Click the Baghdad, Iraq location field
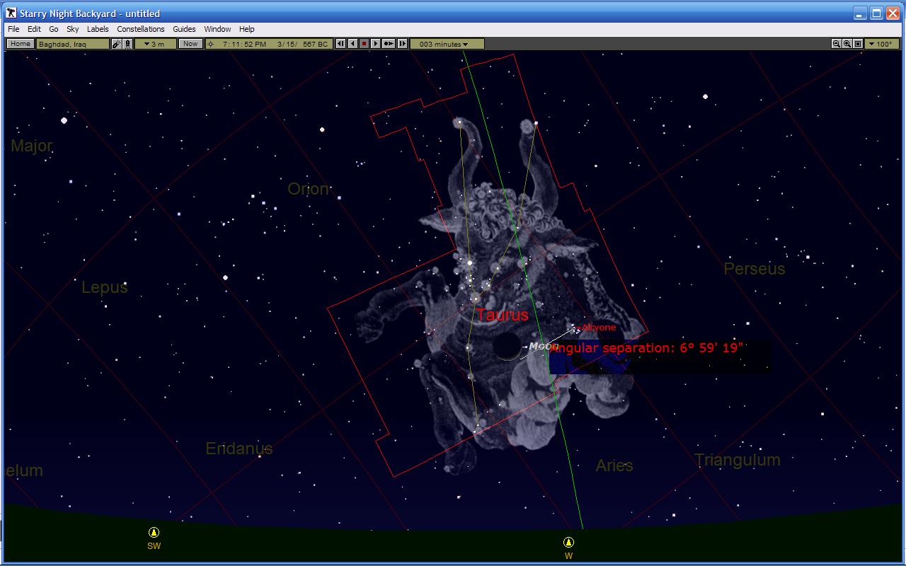The height and width of the screenshot is (566, 906). (x=73, y=44)
